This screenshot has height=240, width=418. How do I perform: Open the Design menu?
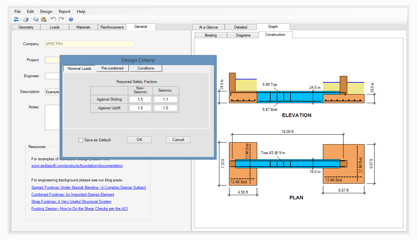(46, 12)
